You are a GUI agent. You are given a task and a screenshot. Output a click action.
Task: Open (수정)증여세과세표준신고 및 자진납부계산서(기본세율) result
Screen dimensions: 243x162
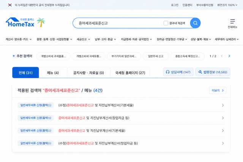tap(96, 105)
